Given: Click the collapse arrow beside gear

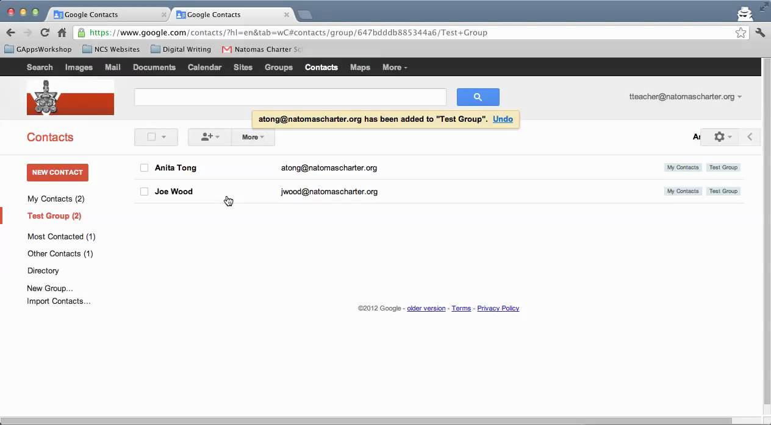Looking at the screenshot, I should pyautogui.click(x=750, y=137).
